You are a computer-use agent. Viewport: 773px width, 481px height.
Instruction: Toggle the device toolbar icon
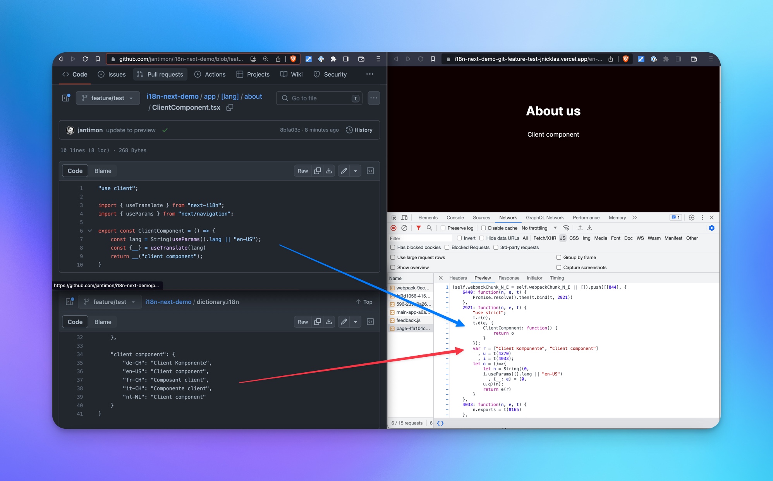(x=404, y=217)
